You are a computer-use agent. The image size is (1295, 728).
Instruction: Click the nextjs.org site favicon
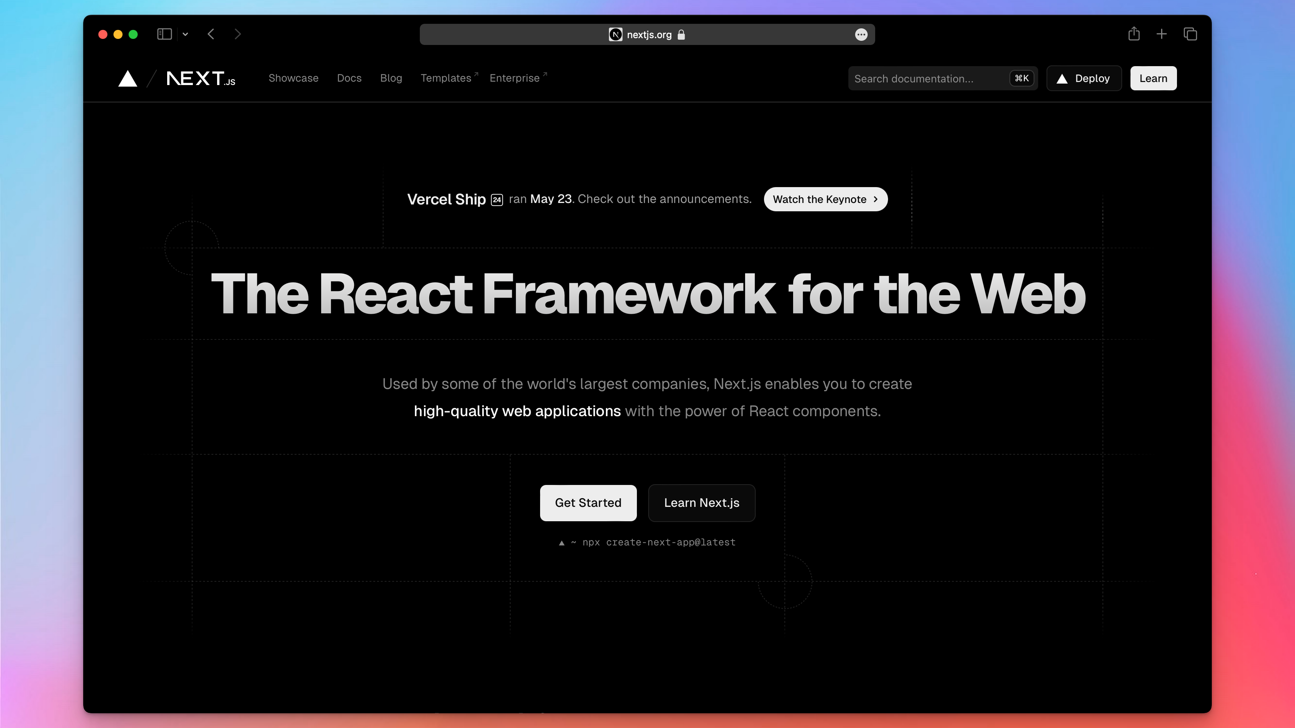[615, 35]
